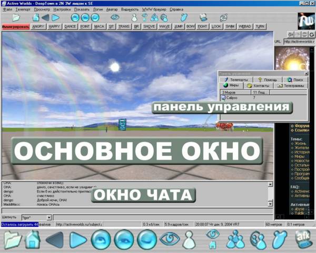316x253 pixels.
Task: Open the Просмотр menu
Action: tap(42, 9)
